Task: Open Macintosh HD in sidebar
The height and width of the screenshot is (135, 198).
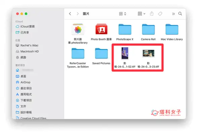Action: pyautogui.click(x=27, y=51)
